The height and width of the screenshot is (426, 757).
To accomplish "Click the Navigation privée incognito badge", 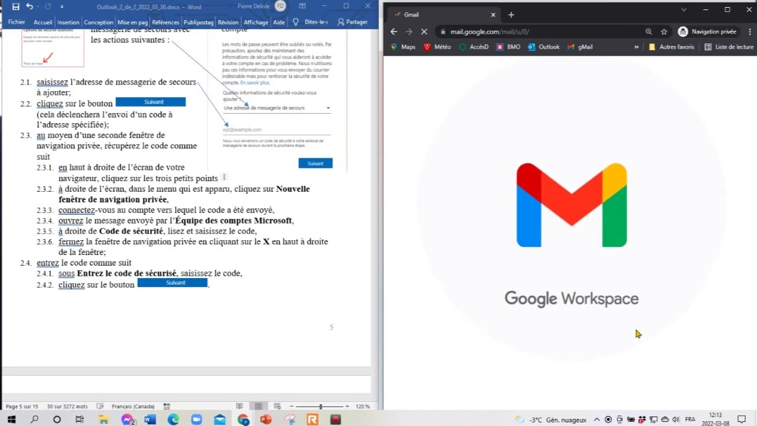I will (x=707, y=31).
